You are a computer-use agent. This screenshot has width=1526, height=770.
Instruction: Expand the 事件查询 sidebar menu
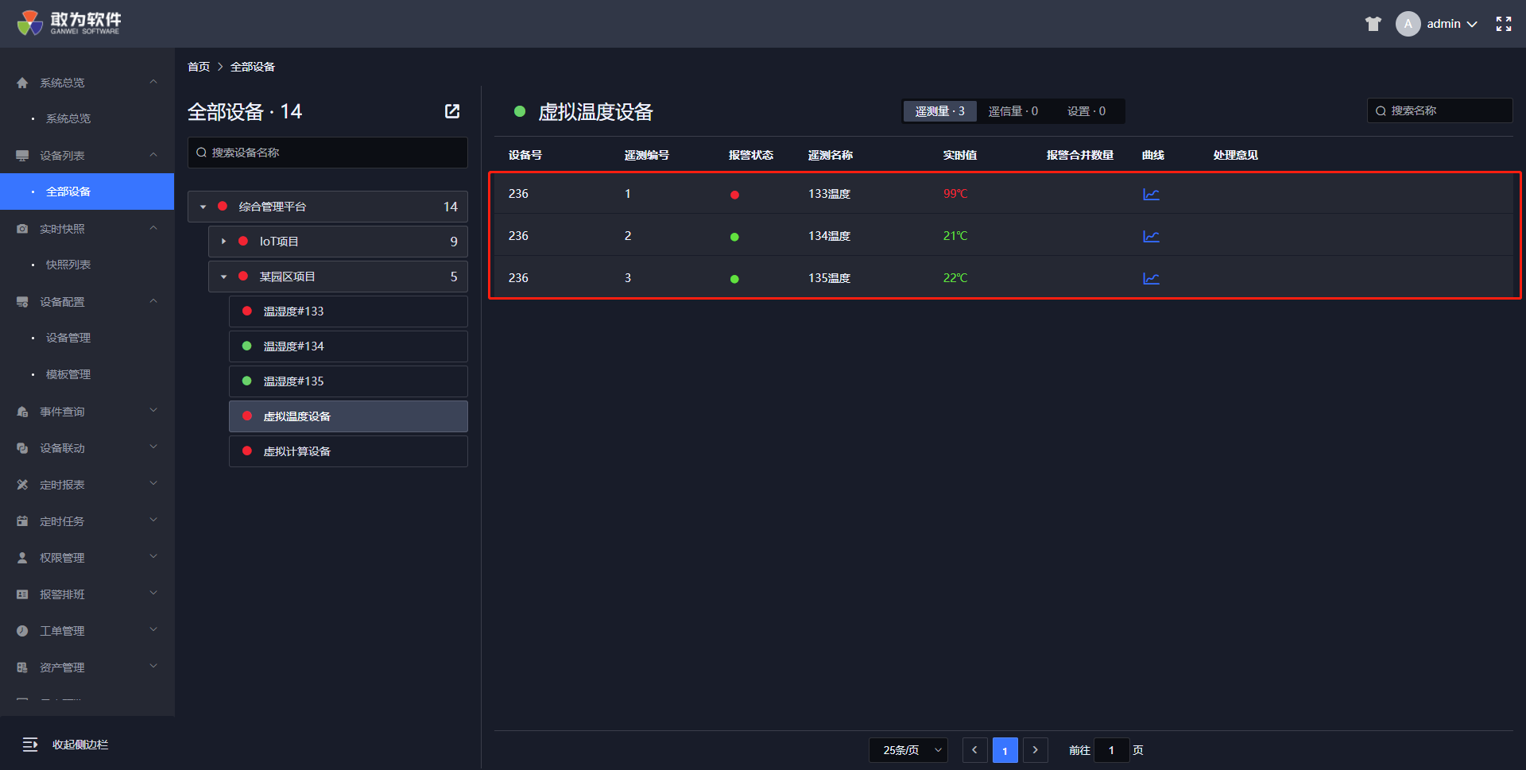pos(87,412)
